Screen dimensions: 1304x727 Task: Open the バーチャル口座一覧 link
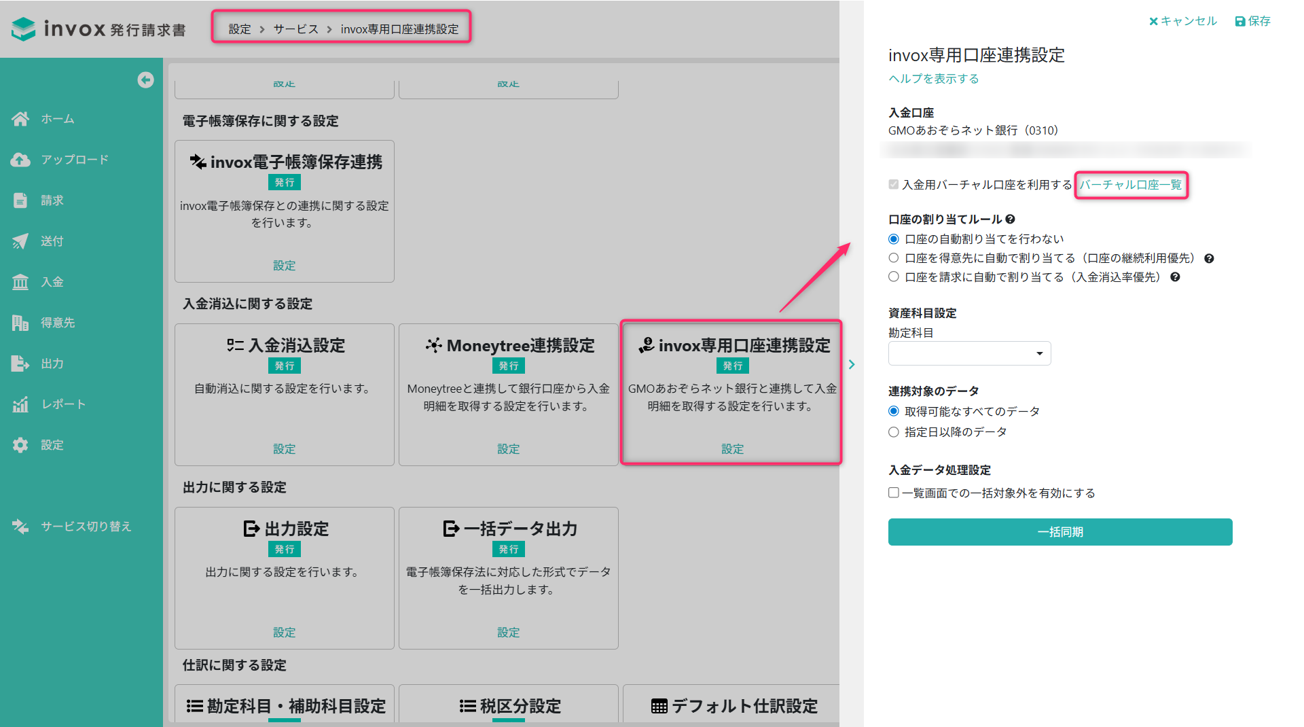(x=1131, y=185)
